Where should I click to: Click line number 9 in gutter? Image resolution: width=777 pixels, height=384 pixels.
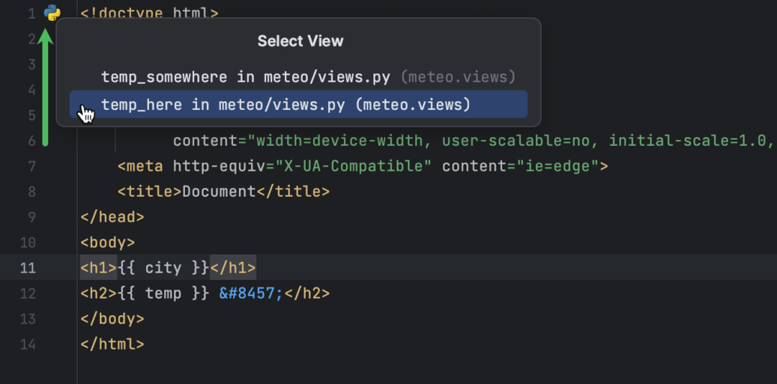click(32, 217)
